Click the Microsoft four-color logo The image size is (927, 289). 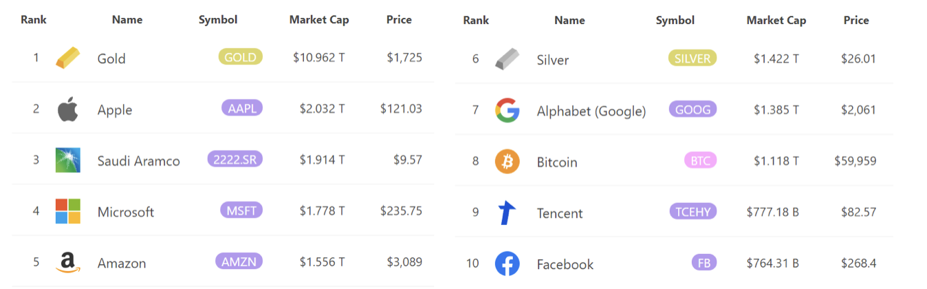pos(68,211)
